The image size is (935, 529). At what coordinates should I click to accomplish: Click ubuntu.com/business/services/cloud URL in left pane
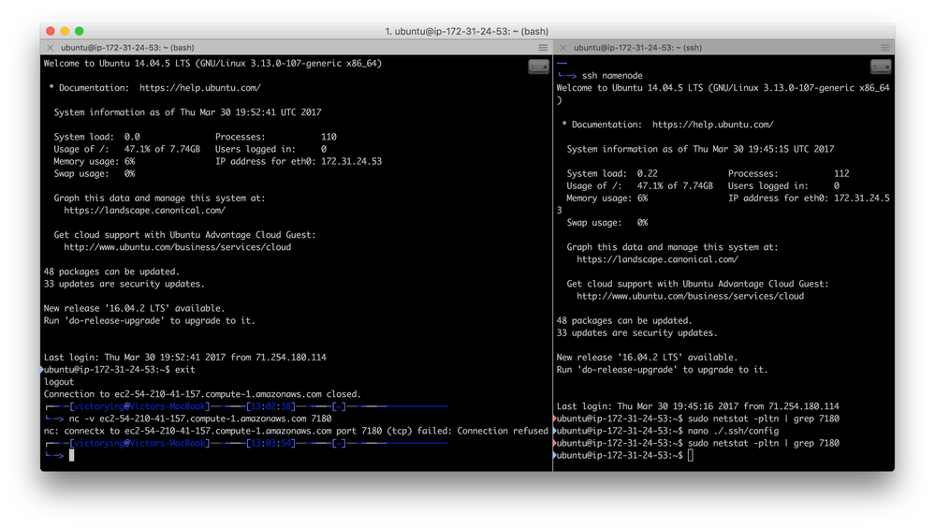178,247
